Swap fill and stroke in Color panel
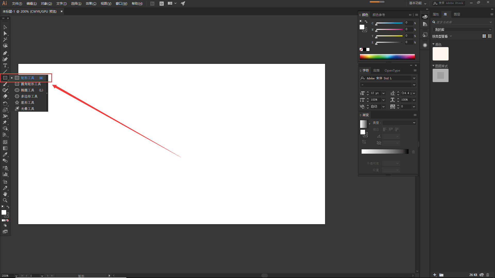This screenshot has height=278, width=495. (x=366, y=22)
